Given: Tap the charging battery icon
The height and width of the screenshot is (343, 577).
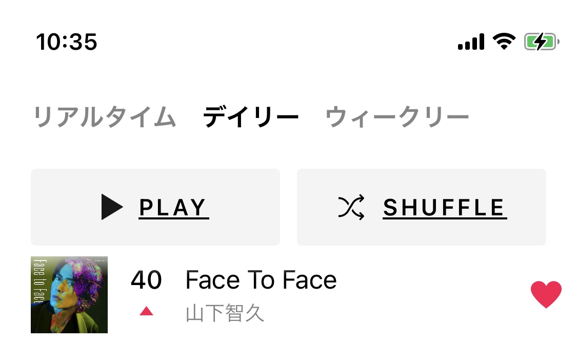Looking at the screenshot, I should pyautogui.click(x=542, y=42).
